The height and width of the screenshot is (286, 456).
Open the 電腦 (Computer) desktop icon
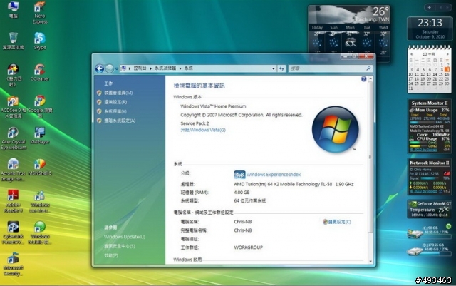coord(13,9)
